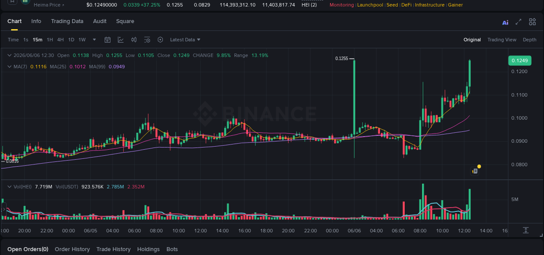The image size is (544, 255).
Task: Open the Holdings tab
Action: point(148,249)
